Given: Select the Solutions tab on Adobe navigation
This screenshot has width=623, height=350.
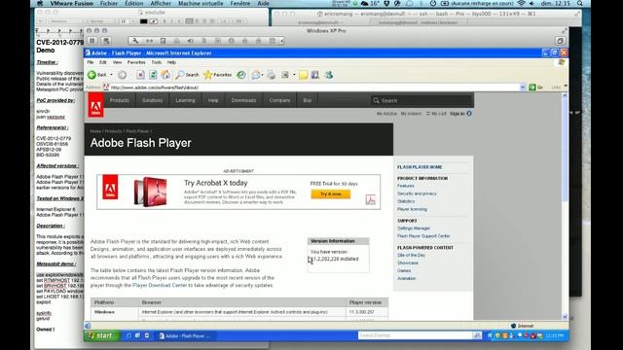Looking at the screenshot, I should (152, 100).
